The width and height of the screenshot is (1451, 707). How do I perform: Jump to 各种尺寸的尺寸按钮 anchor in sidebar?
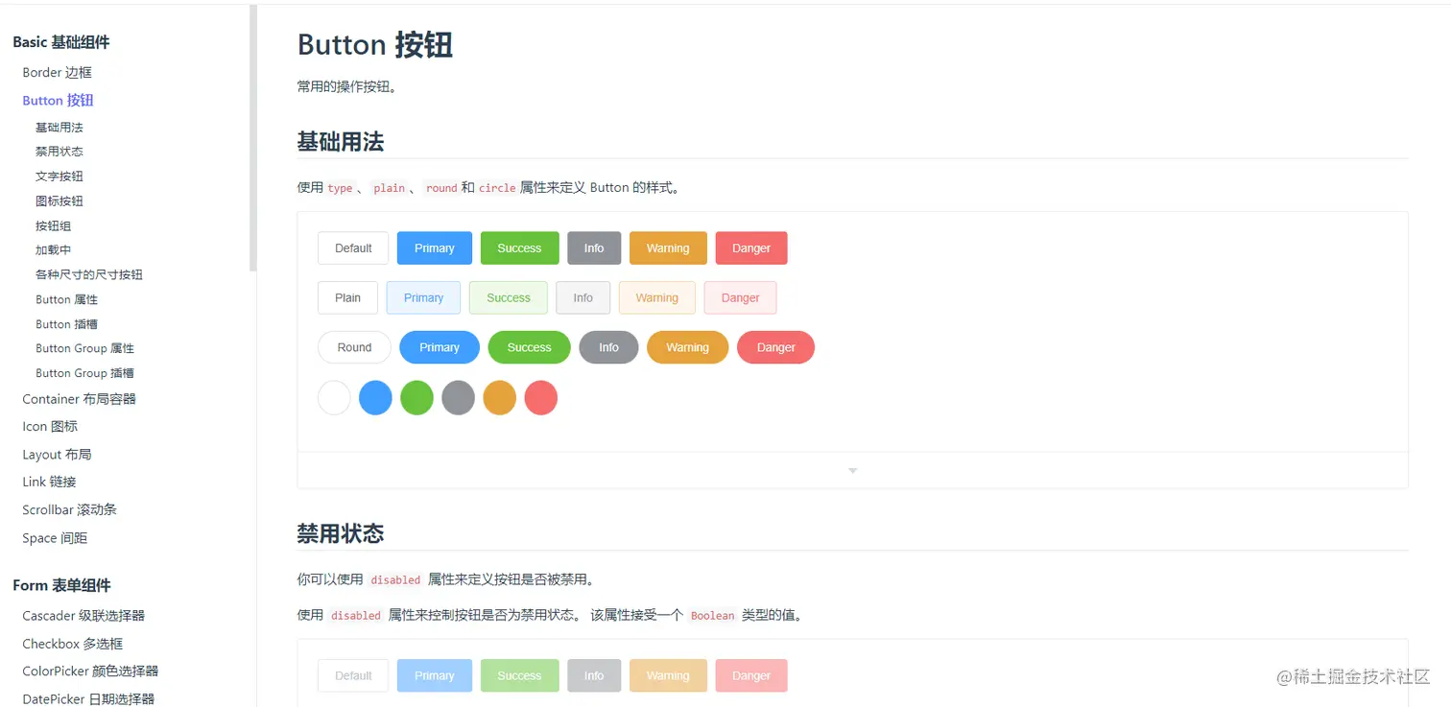89,275
